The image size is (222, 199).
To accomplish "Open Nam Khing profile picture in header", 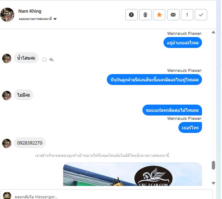I will pyautogui.click(x=7, y=15).
